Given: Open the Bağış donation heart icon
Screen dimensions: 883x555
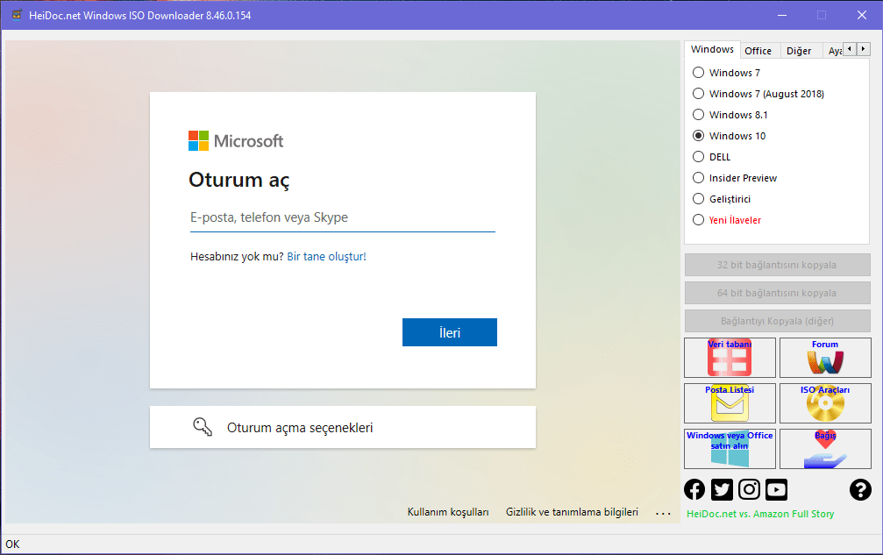Looking at the screenshot, I should [825, 449].
